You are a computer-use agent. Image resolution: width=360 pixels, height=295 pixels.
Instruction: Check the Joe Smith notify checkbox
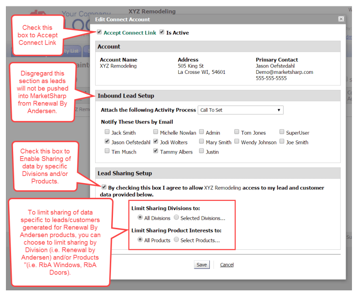tap(282, 141)
